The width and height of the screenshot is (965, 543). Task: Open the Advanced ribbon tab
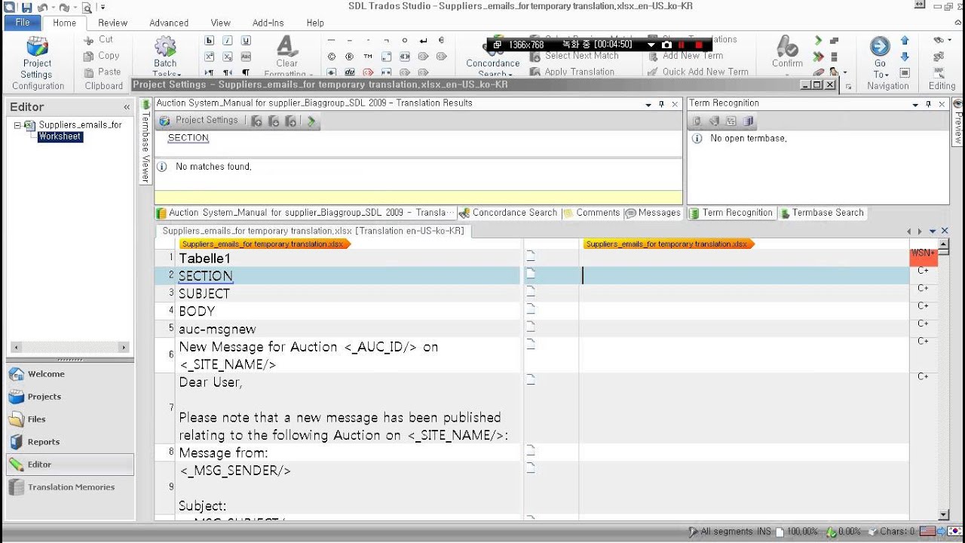(169, 23)
